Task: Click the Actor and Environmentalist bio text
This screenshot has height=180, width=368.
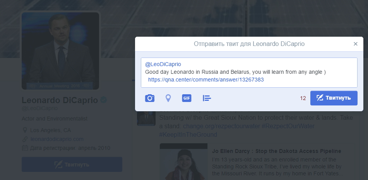Action: click(55, 119)
